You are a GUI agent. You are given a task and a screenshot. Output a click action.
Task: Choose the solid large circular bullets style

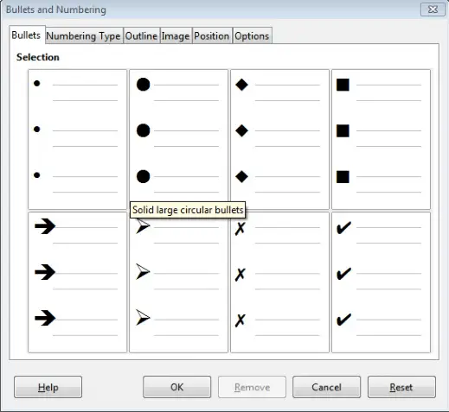pos(178,139)
